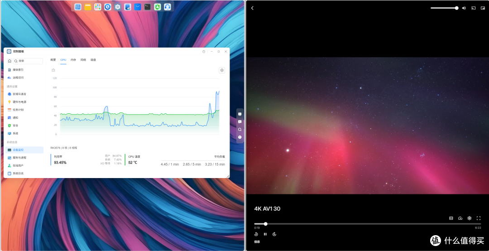Viewport: 489px width, 251px height.
Task: Click the 信息 link below playback controls
Action: [257, 241]
